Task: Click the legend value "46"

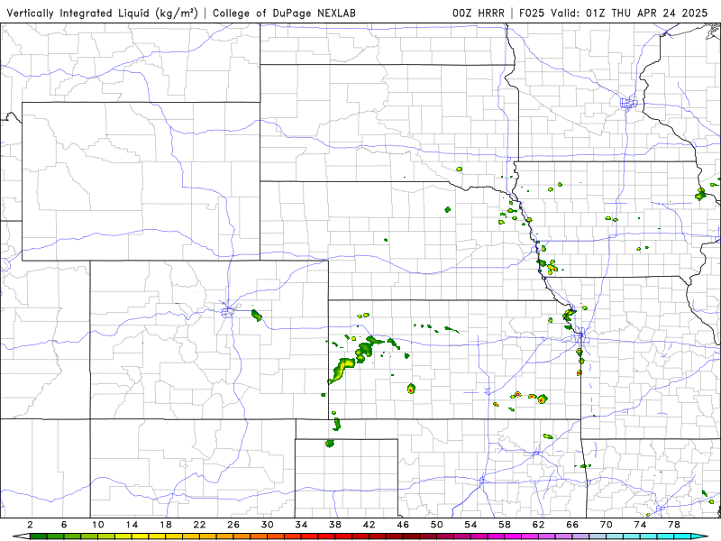Action: tap(403, 525)
